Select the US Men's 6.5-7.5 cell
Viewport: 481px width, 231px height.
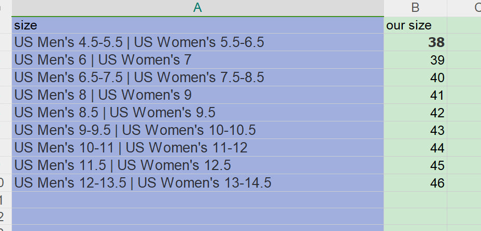pyautogui.click(x=197, y=78)
